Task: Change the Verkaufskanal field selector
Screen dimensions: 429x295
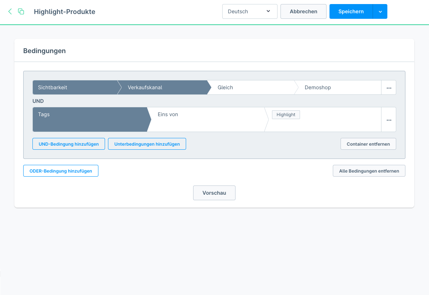Action: pos(162,88)
